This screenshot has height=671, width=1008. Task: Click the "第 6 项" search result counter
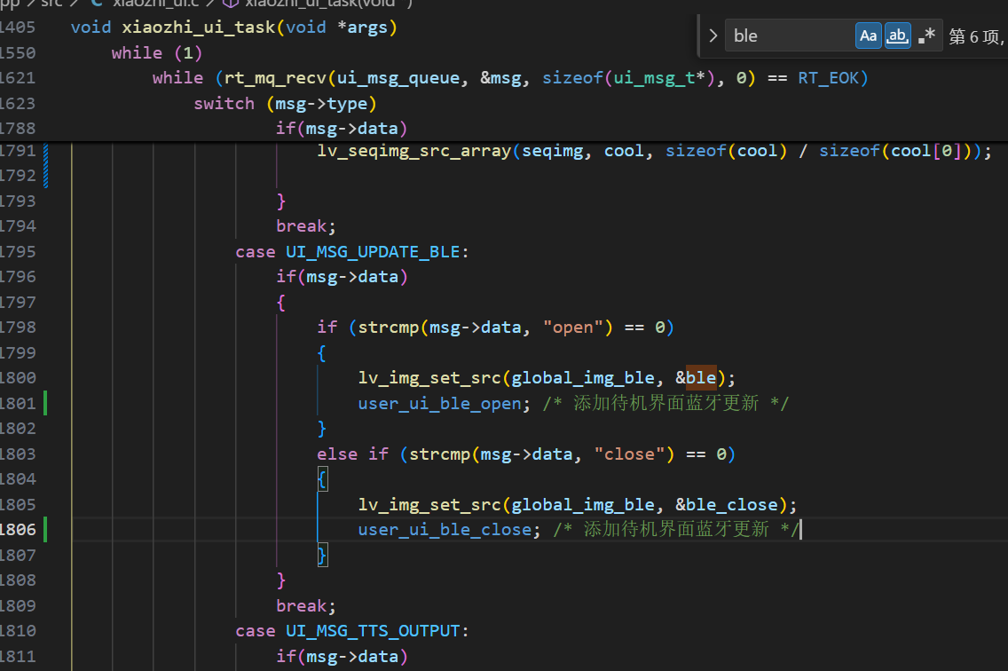pos(976,36)
